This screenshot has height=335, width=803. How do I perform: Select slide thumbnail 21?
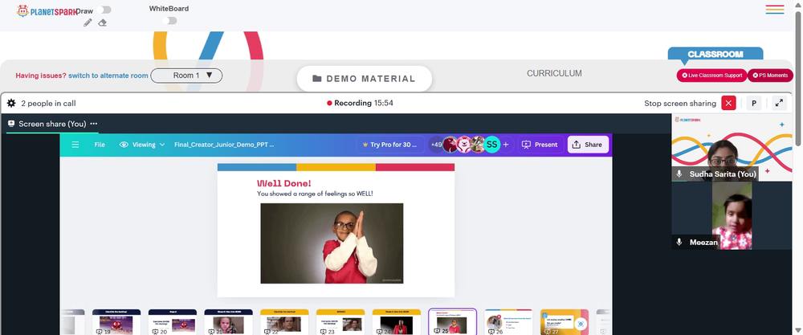coord(228,322)
